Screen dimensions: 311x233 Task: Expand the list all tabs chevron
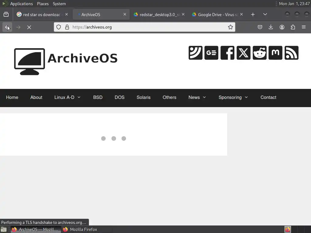pos(265,14)
